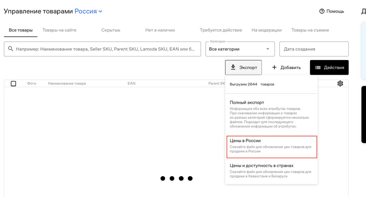Click the Дата создания date field

coord(314,49)
